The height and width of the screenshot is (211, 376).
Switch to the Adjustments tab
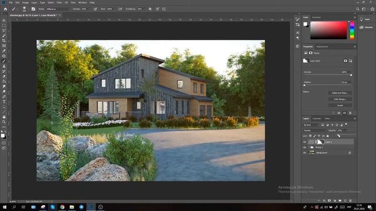pyautogui.click(x=322, y=47)
